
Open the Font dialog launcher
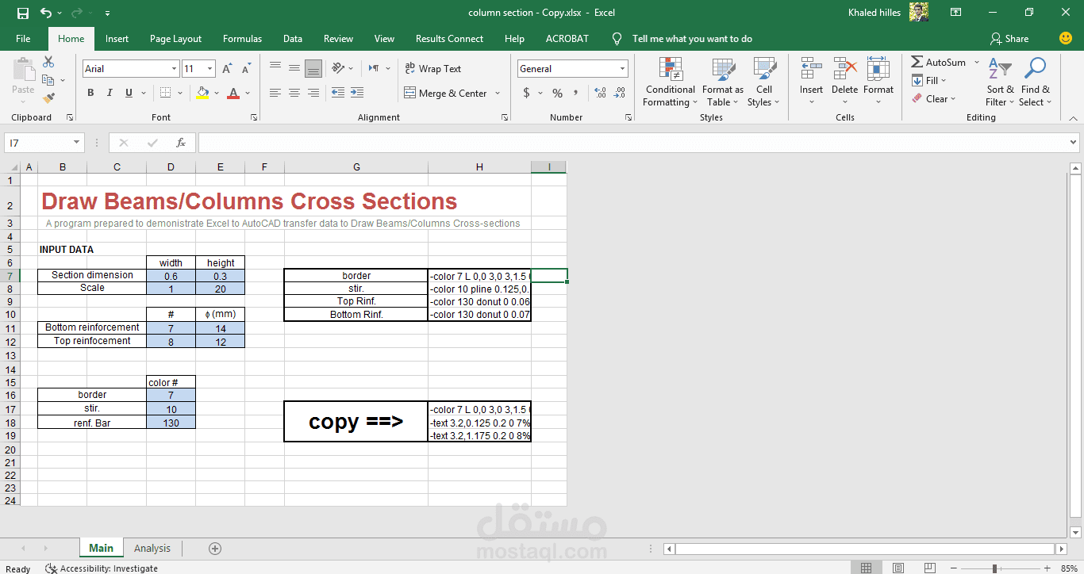[254, 117]
